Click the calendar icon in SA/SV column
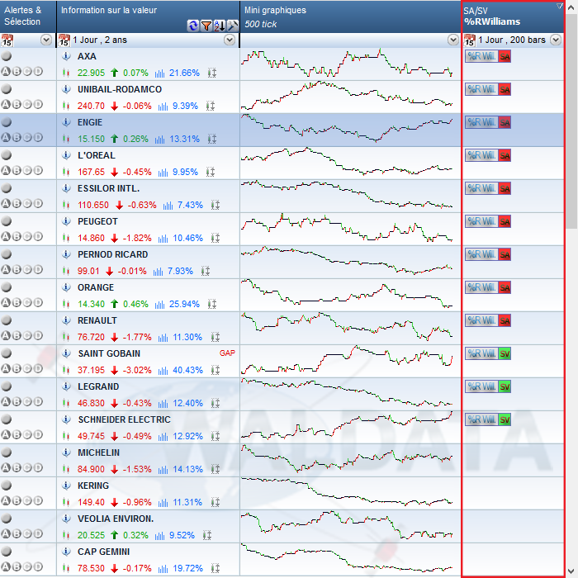Viewport: 578px width, 578px height. [x=470, y=40]
